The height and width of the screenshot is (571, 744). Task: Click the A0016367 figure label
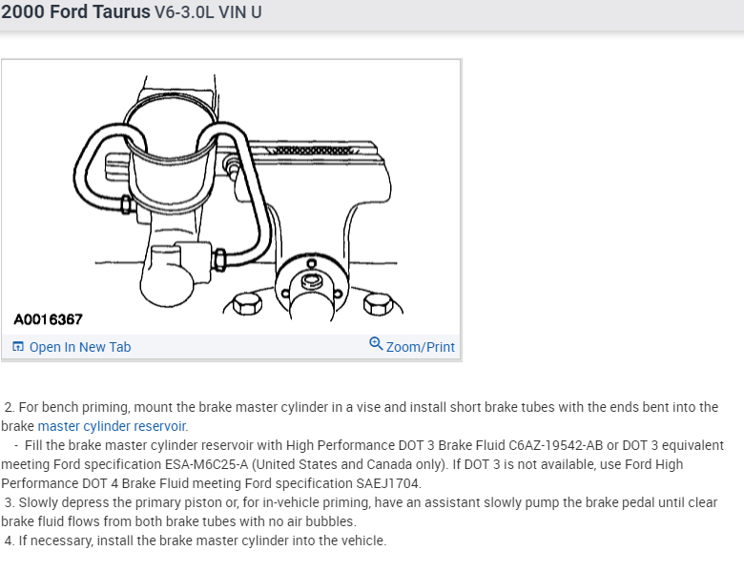(x=49, y=319)
